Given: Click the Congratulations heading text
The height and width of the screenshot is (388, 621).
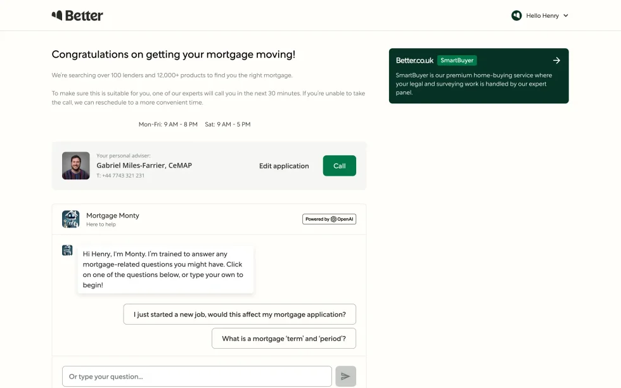Looking at the screenshot, I should click(174, 55).
